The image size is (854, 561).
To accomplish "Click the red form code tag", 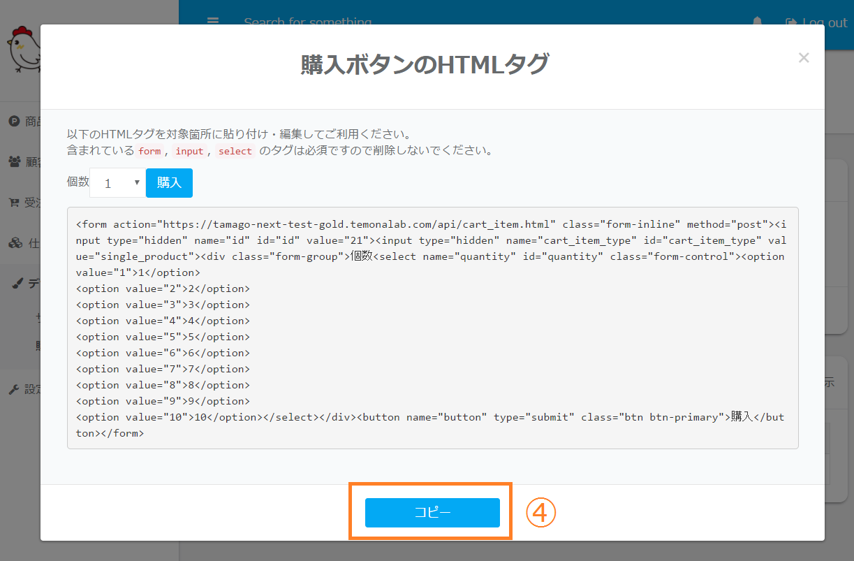I will (149, 151).
